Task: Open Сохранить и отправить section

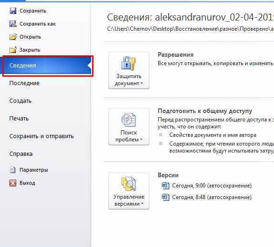Action: [x=41, y=136]
